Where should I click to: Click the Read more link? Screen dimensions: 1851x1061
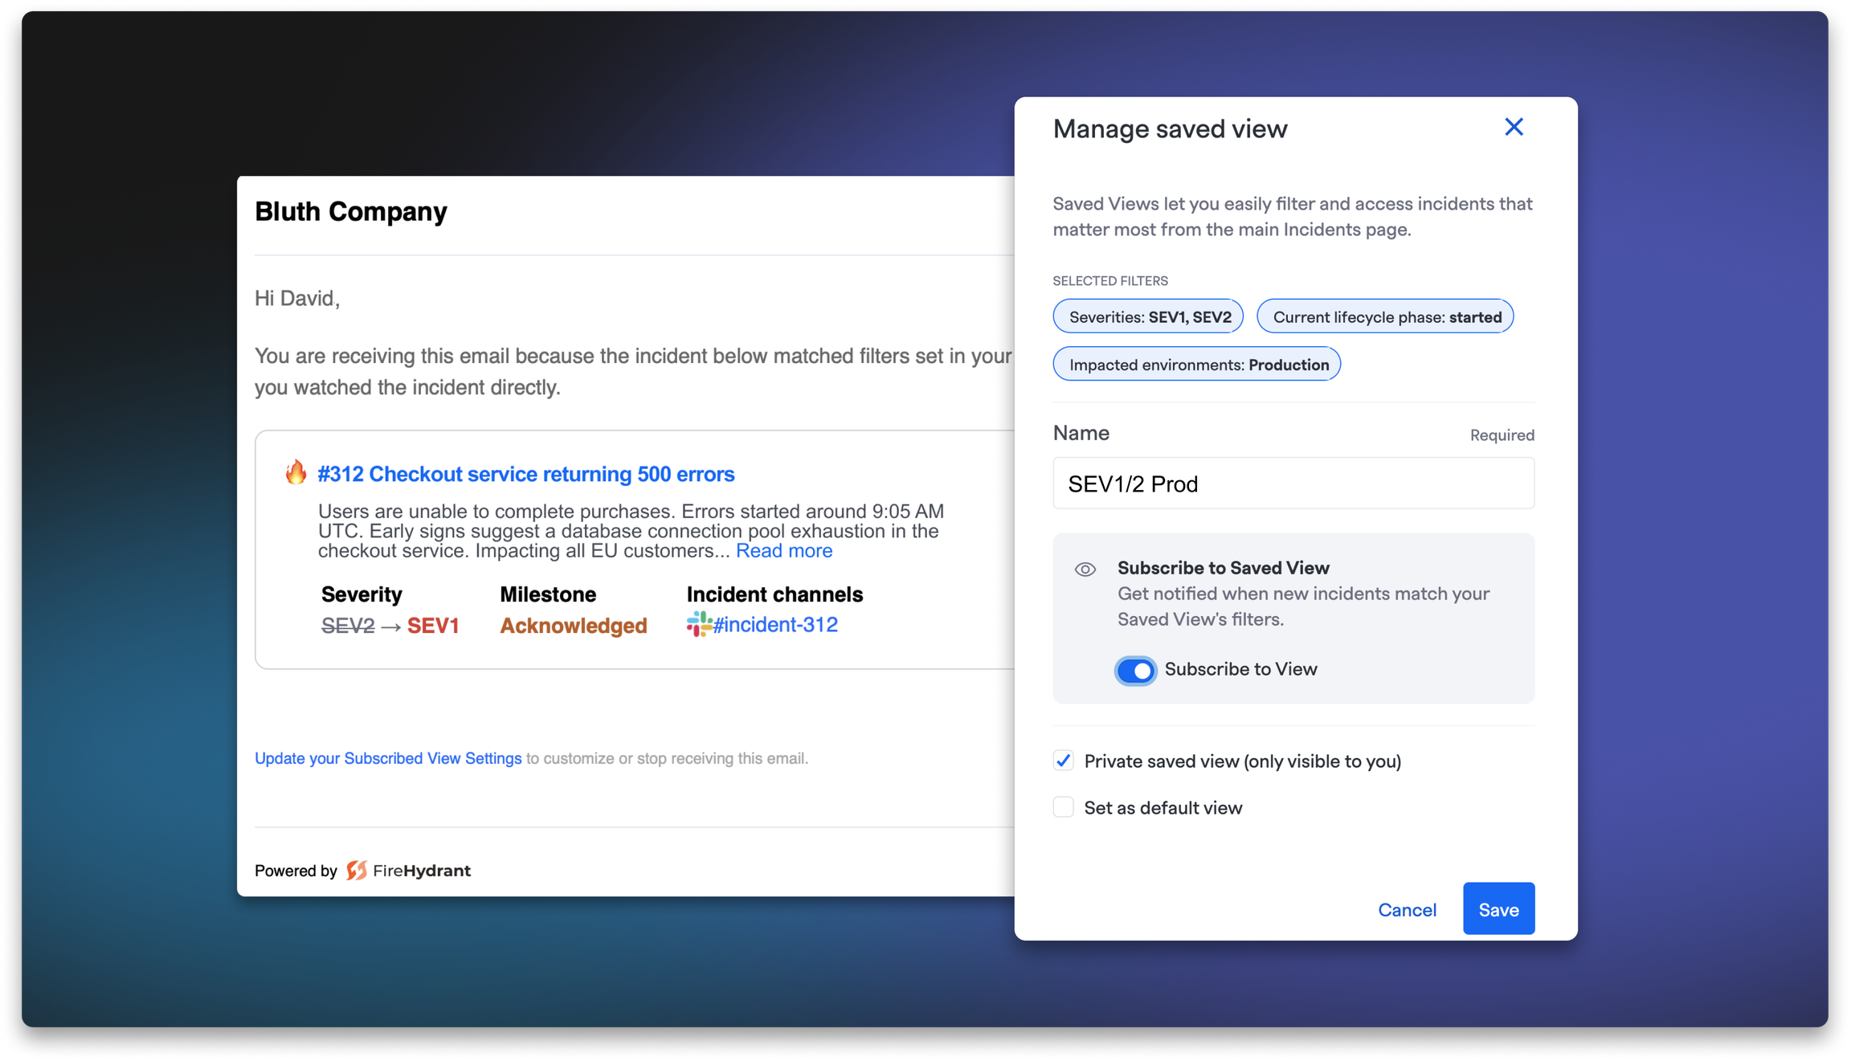(783, 551)
